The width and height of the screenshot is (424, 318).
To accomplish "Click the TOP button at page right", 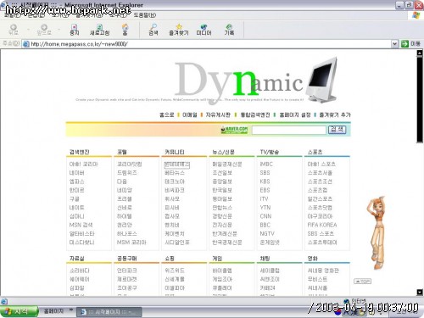I will tap(363, 282).
